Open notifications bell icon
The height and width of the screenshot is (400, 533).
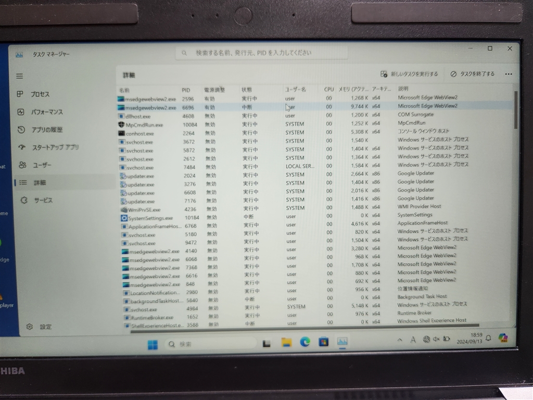coord(488,337)
